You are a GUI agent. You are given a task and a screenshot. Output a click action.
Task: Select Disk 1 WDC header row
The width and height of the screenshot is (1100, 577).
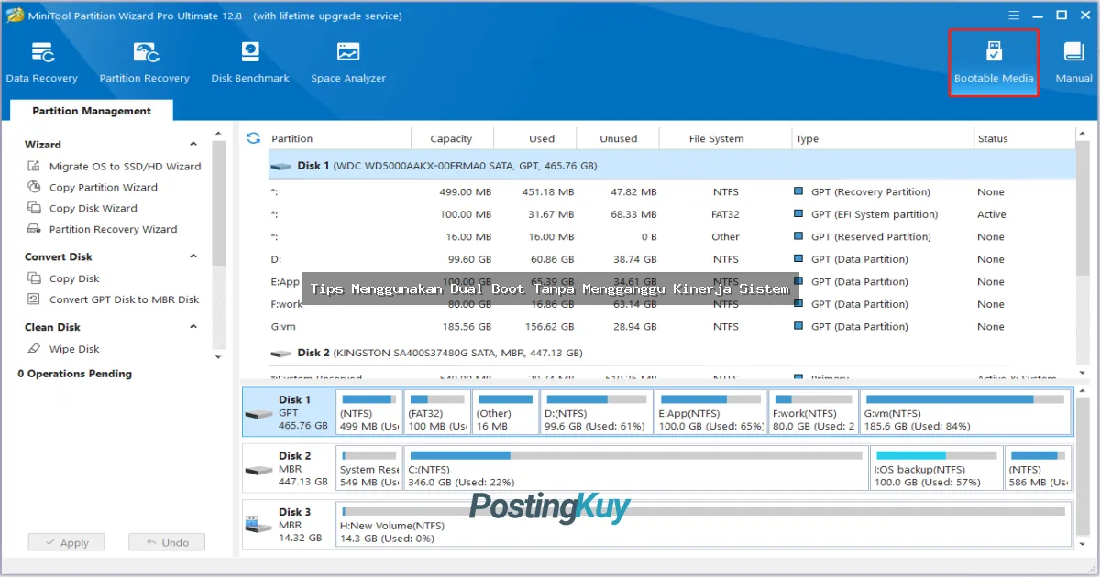(671, 166)
